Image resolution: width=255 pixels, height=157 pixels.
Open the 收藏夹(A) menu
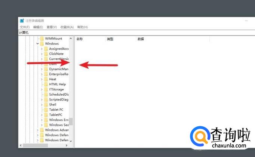point(67,27)
